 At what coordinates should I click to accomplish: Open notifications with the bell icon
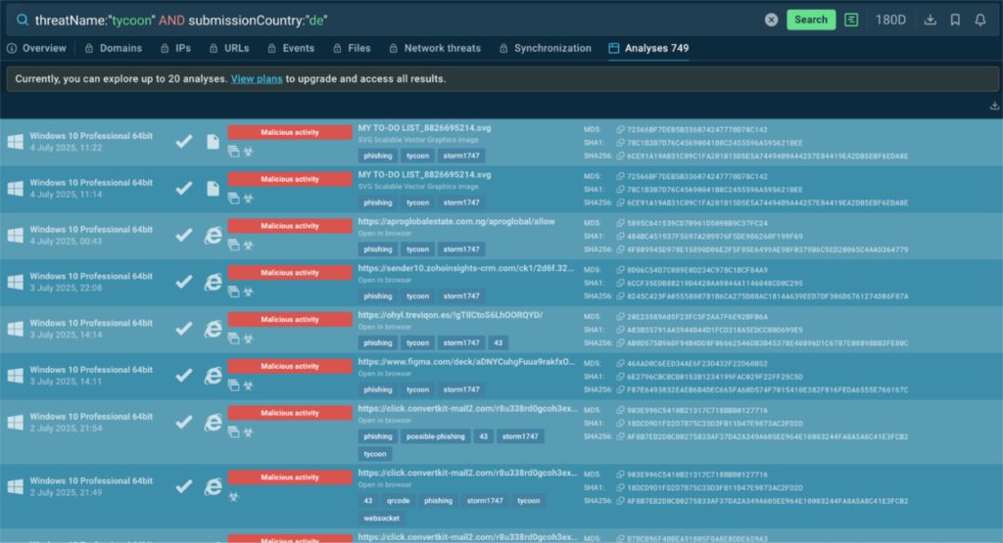980,20
